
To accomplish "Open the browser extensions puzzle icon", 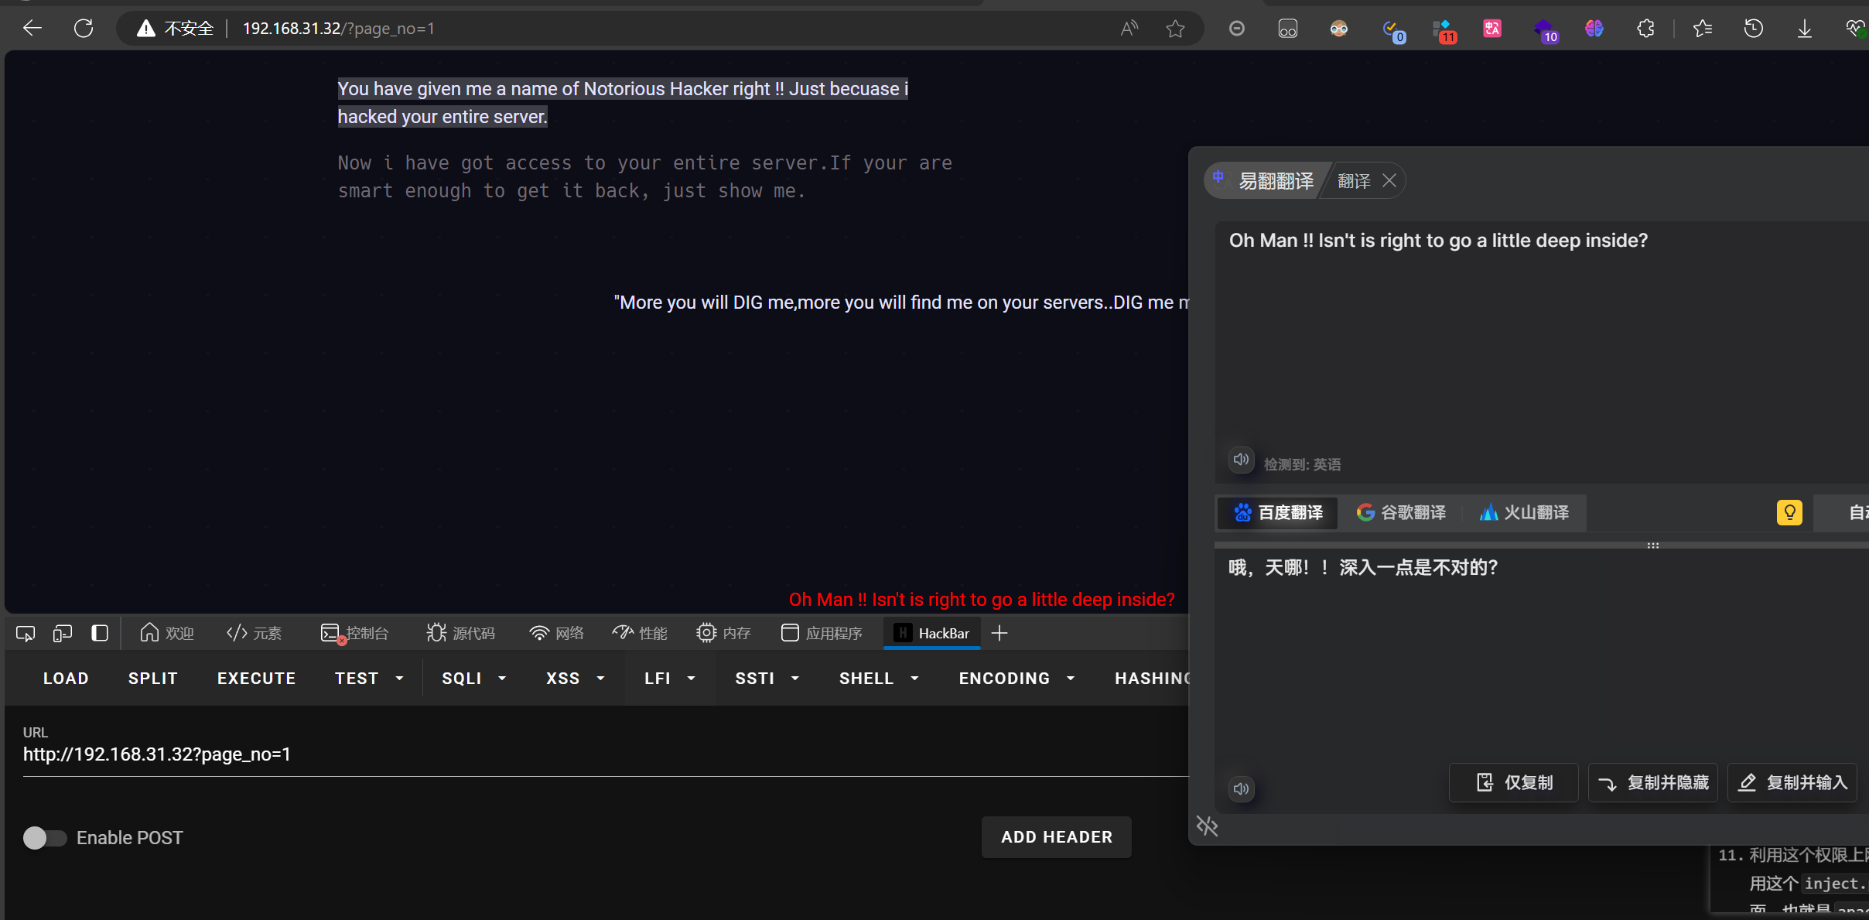I will click(1645, 29).
